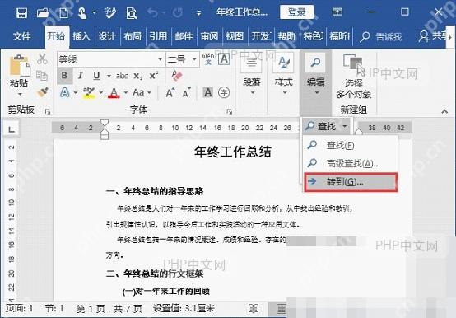Open the font color dropdown arrow
The width and height of the screenshot is (456, 318).
(x=126, y=93)
